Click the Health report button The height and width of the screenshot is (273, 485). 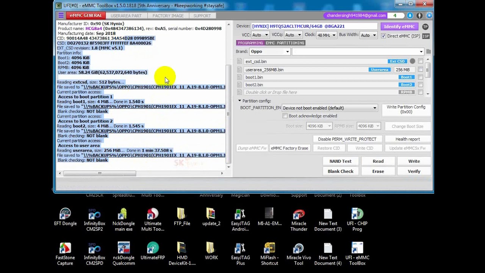pyautogui.click(x=408, y=139)
